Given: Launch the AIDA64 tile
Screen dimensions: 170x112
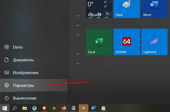Looking at the screenshot, I should [x=127, y=42].
